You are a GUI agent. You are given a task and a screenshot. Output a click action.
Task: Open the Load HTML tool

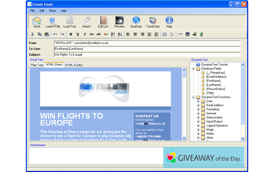click(53, 22)
